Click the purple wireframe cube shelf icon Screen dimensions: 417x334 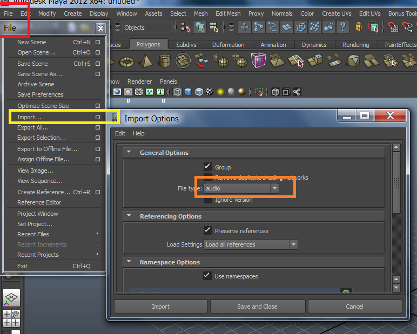coord(259,60)
